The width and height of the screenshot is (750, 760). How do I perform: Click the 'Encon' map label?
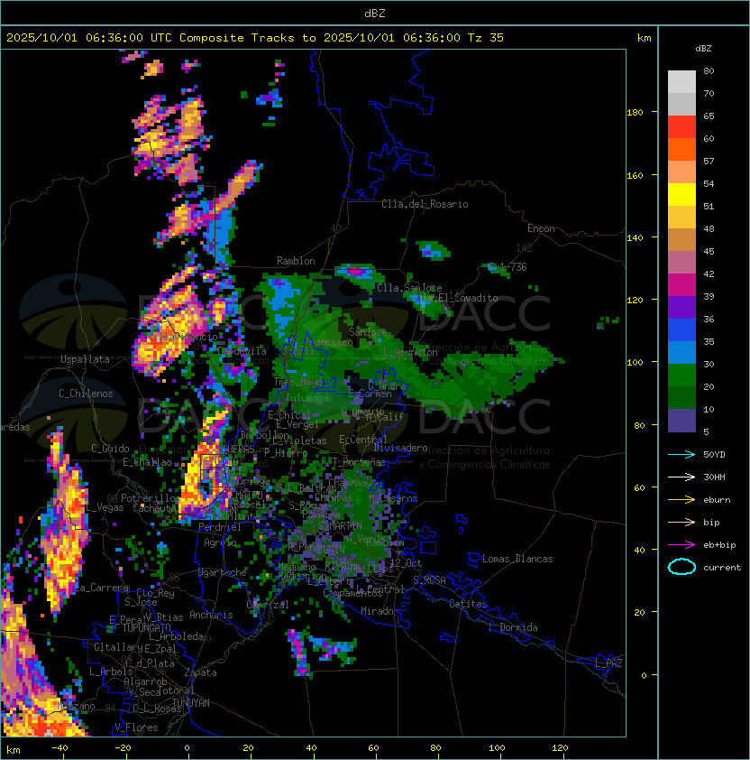(541, 228)
